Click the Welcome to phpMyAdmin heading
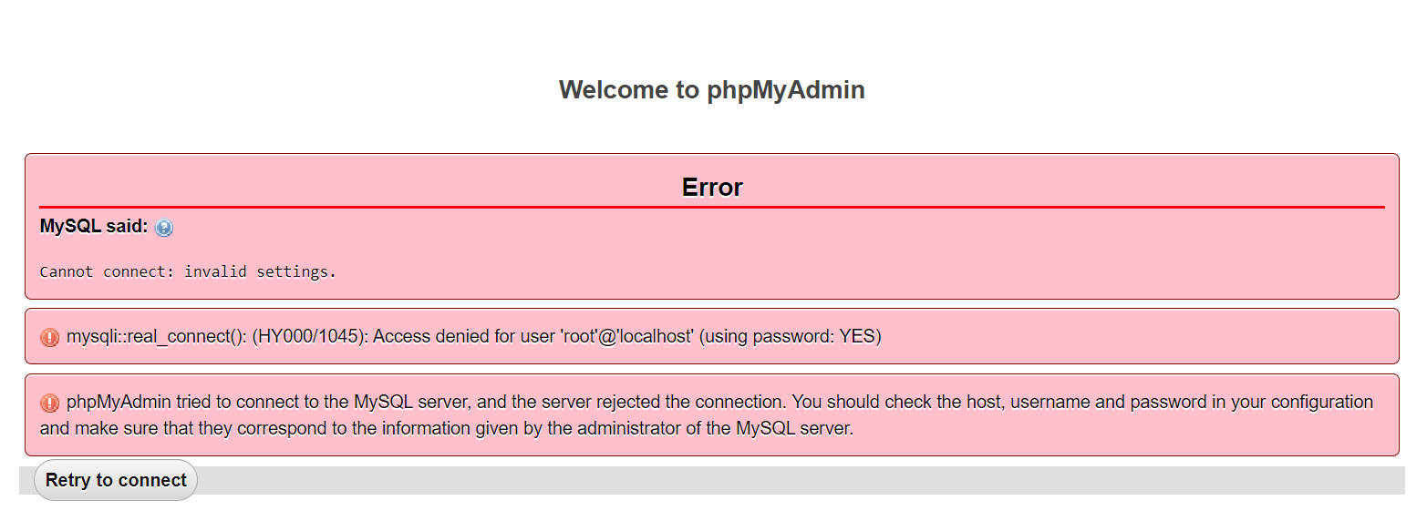This screenshot has width=1427, height=521. click(x=712, y=89)
